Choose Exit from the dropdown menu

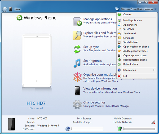[125, 76]
